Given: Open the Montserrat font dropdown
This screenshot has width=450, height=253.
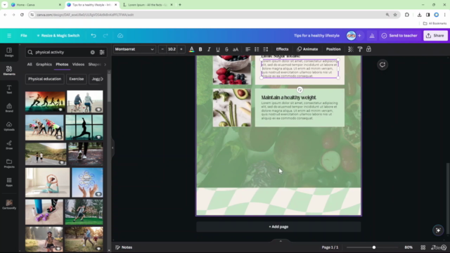Looking at the screenshot, I should (134, 49).
